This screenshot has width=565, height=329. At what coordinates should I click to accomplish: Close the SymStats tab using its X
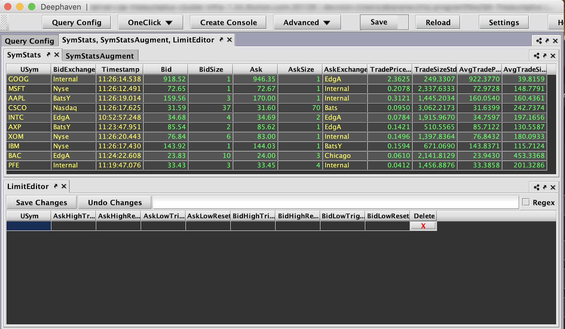click(x=56, y=55)
